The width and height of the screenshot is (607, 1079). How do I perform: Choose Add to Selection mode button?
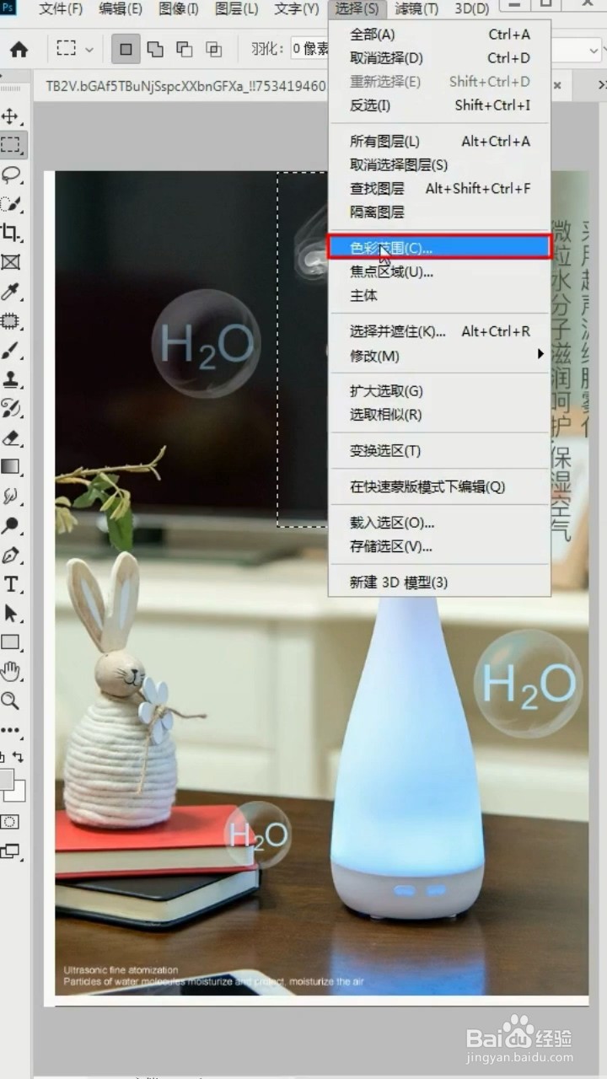155,49
